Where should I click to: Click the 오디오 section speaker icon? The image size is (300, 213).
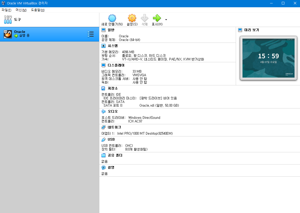pos(104,111)
